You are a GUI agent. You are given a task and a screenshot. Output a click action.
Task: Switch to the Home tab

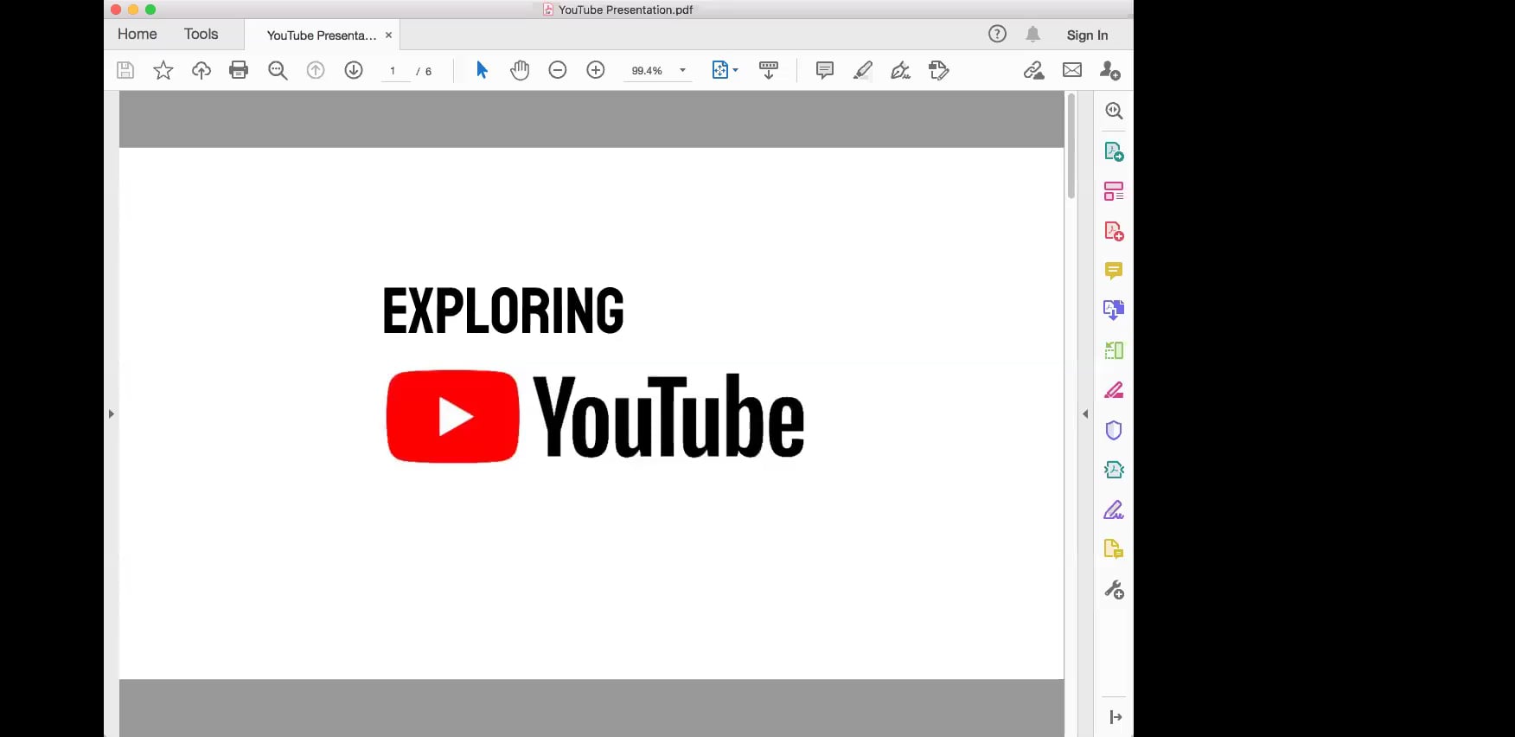point(137,34)
